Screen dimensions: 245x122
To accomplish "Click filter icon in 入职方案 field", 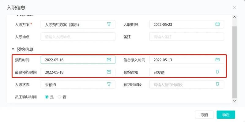I will (x=109, y=24).
